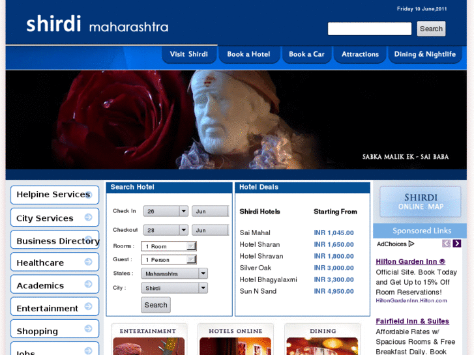The height and width of the screenshot is (355, 474).
Task: Open the Book a Hotel tab
Action: (249, 54)
